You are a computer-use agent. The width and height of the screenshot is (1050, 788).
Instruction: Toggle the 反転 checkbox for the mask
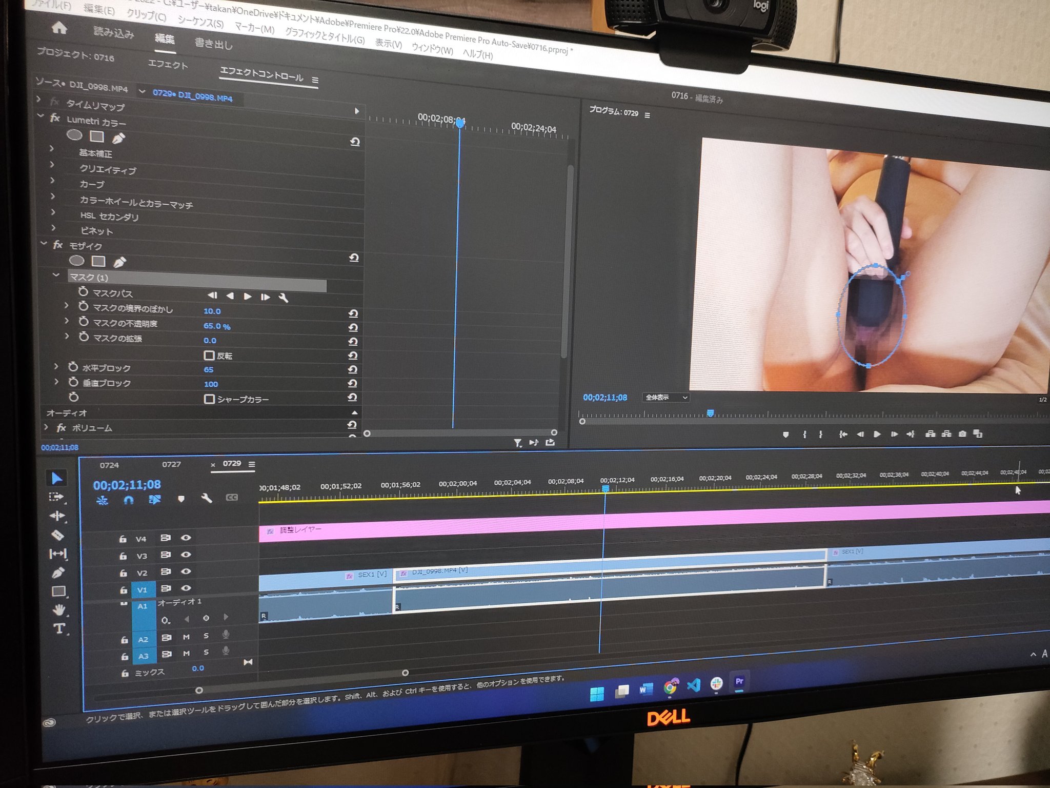[x=209, y=355]
